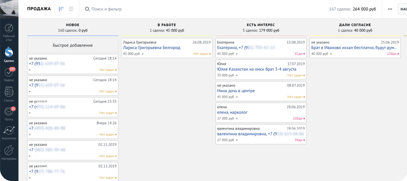The width and height of the screenshot is (407, 181).
Task: Click the account avatar image at top-left
Action: tap(9, 8)
